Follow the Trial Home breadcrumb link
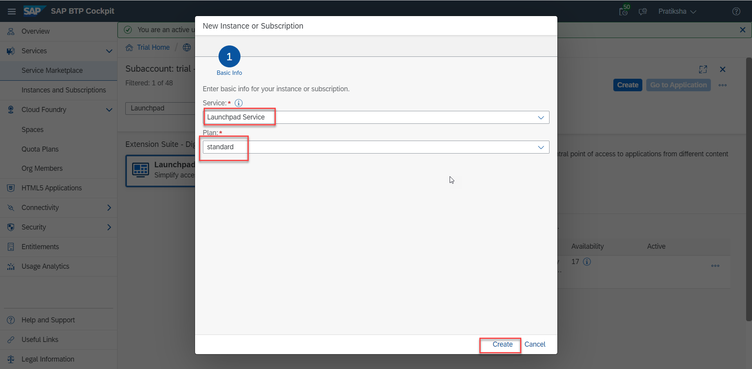This screenshot has width=752, height=369. coord(153,47)
